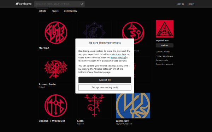This screenshot has height=132, width=212.
Task: Choose Accept necessary only
Action: [105, 88]
